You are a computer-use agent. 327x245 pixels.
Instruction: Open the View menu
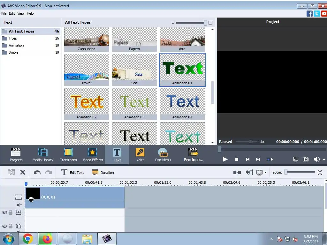[21, 13]
